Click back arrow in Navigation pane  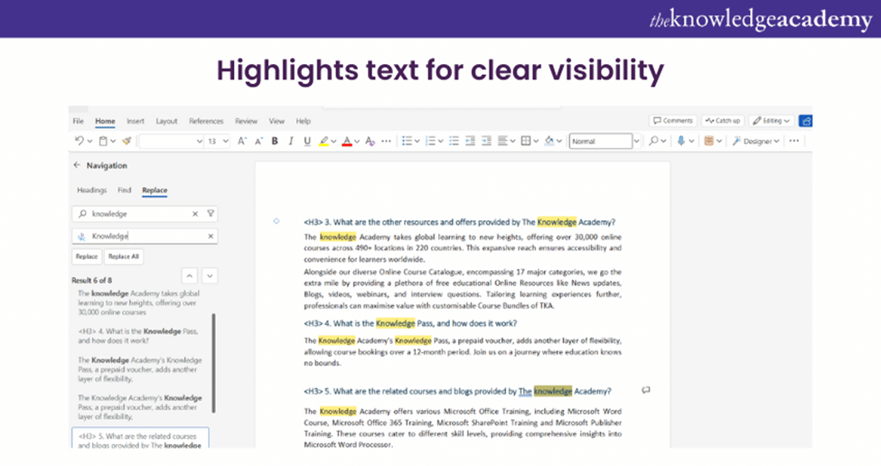(x=77, y=165)
